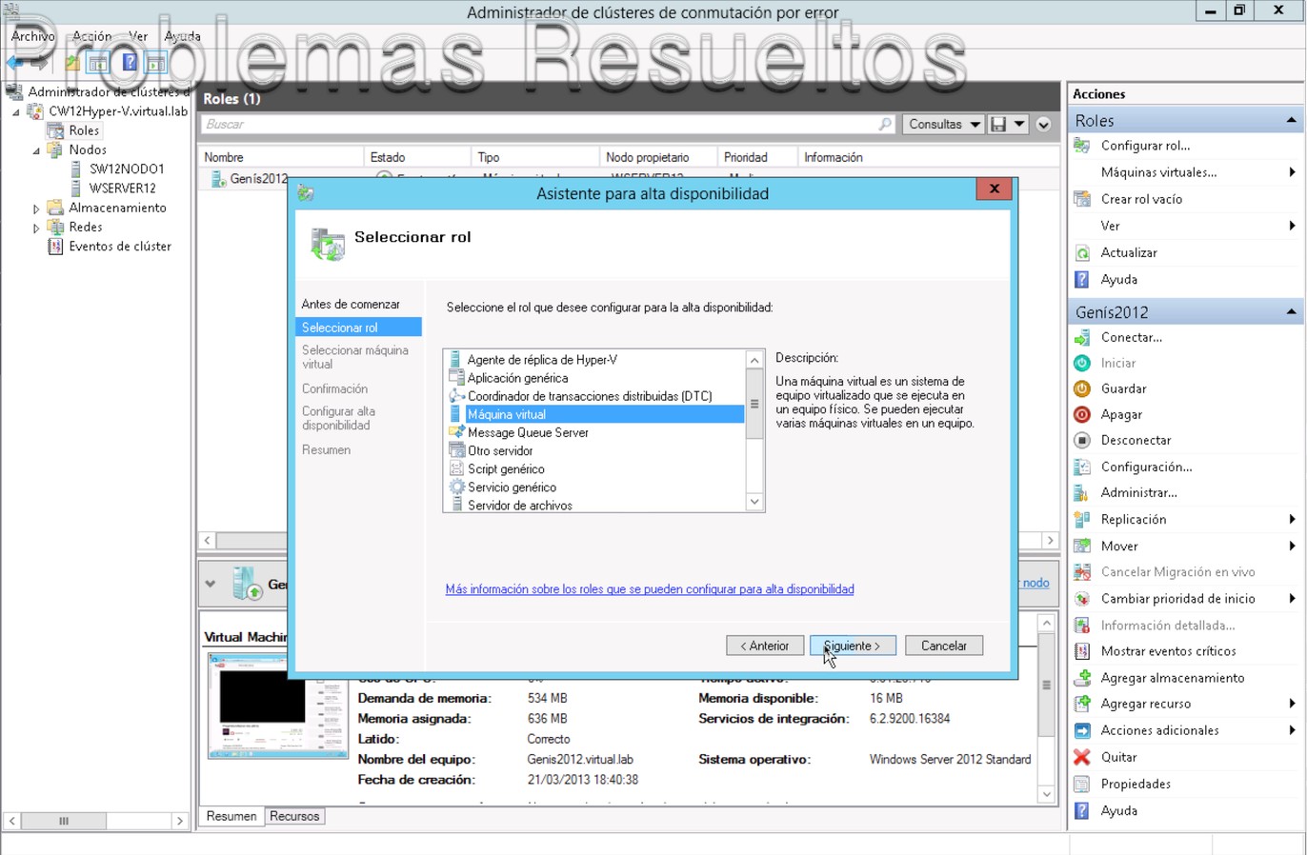
Task: Select Roles in the cluster tree
Action: [84, 130]
